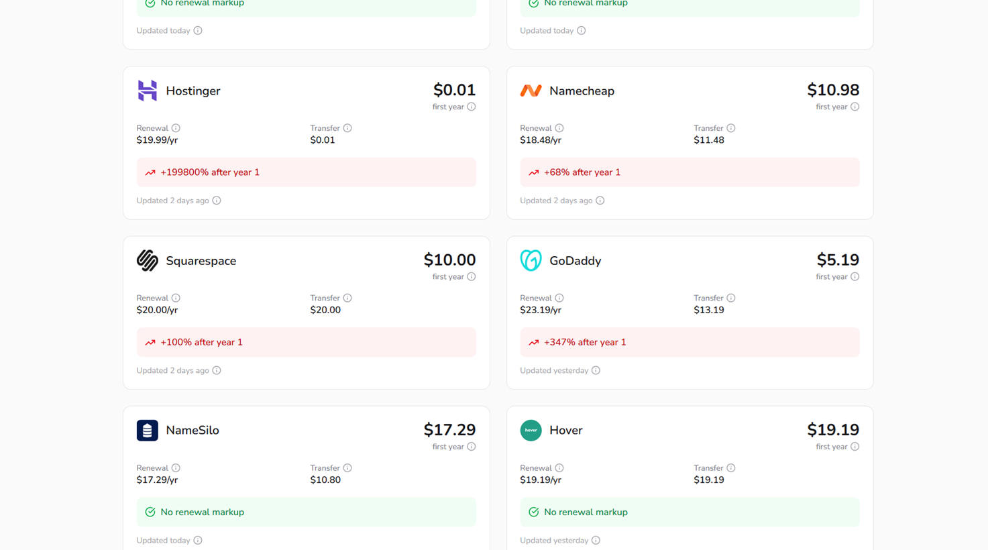Screen dimensions: 988x550
Task: Click info icon by Squarespace Updated 2 days ago
Action: (x=217, y=370)
